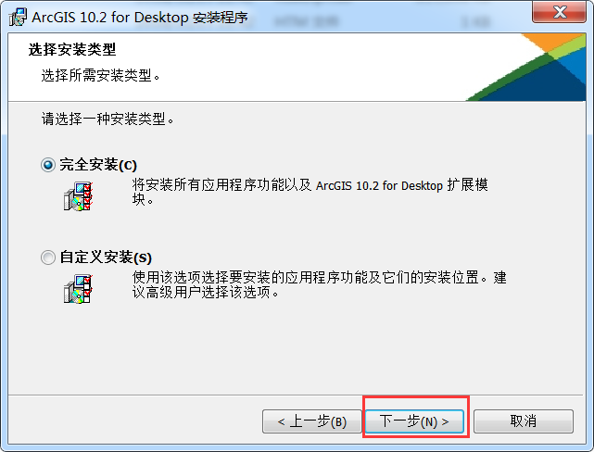
Task: Click the complete install description paragraph
Action: pos(310,192)
